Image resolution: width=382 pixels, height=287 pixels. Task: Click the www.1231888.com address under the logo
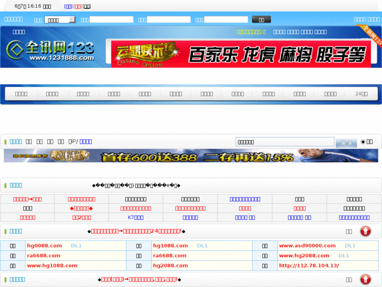(61, 58)
